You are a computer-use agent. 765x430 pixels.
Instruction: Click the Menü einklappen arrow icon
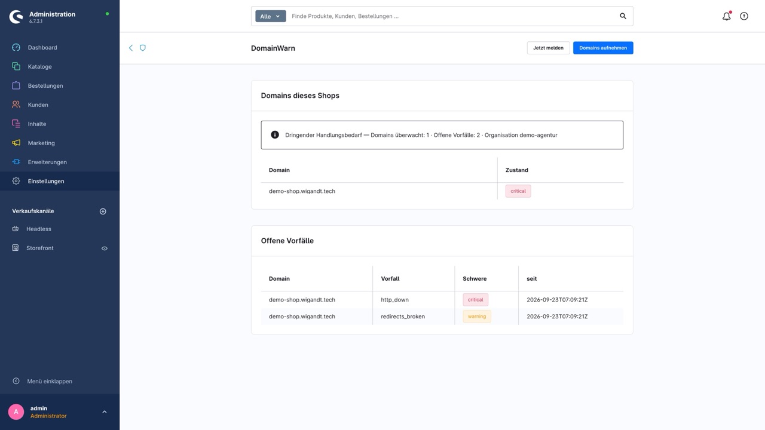[x=16, y=381]
